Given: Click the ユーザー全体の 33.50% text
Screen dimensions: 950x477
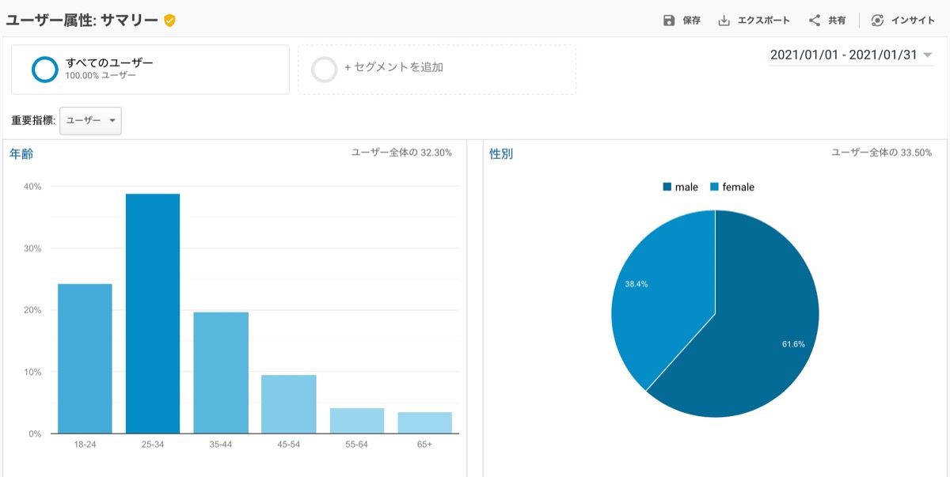Looking at the screenshot, I should (882, 153).
